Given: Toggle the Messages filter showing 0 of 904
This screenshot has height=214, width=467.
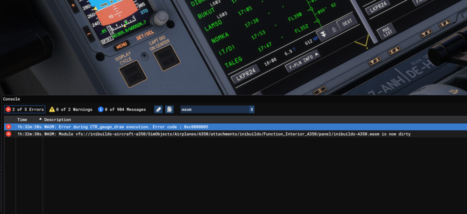Looking at the screenshot, I should (x=121, y=109).
